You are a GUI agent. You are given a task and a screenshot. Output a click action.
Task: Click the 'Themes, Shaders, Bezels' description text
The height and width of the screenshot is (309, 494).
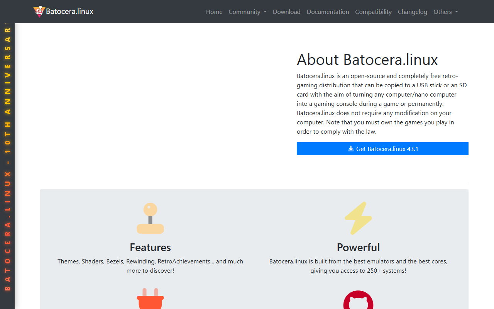(x=150, y=266)
